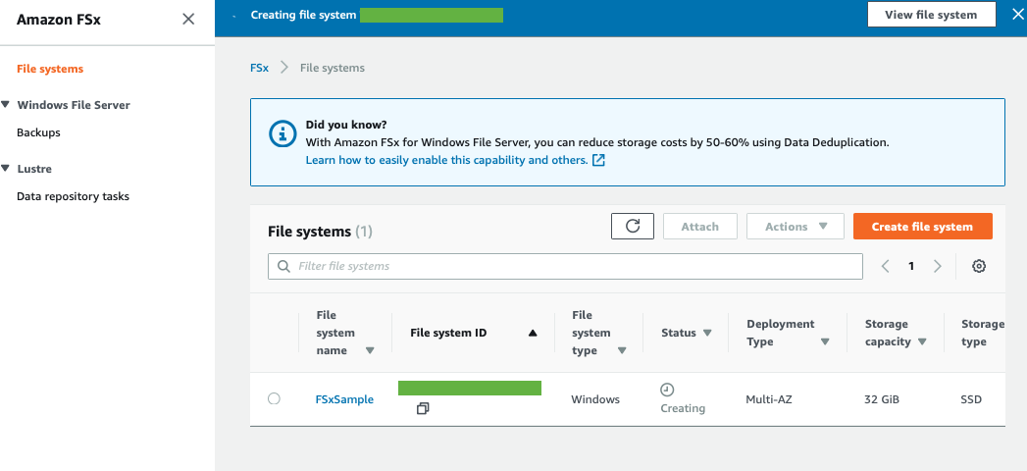The image size is (1027, 471).
Task: Click the info icon in Did you know box
Action: click(282, 135)
